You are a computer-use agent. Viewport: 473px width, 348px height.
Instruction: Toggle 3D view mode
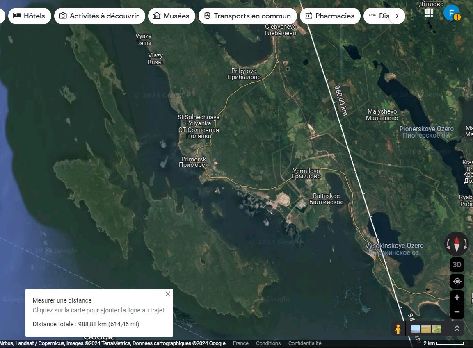tap(457, 264)
